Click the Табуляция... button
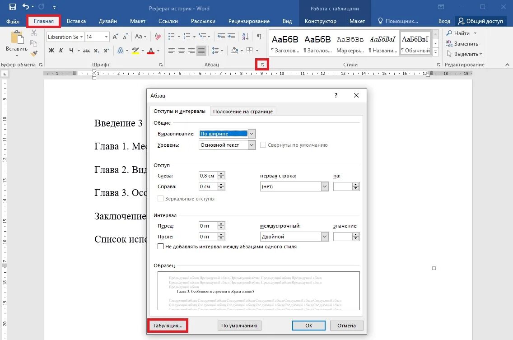Screen dimensions: 513x340 (x=168, y=326)
